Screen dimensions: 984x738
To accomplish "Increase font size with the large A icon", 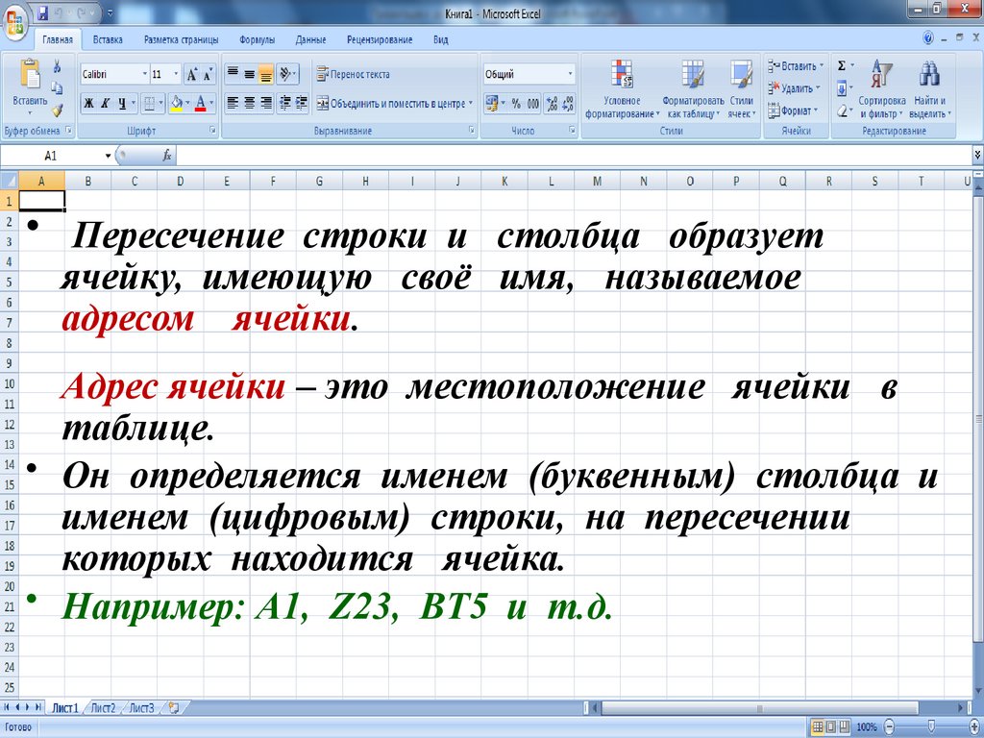I will pos(192,75).
